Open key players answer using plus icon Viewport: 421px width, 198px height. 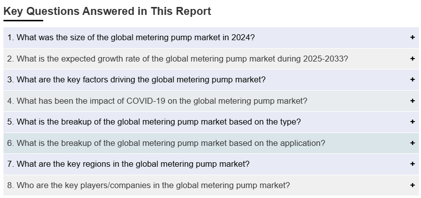[x=413, y=185]
